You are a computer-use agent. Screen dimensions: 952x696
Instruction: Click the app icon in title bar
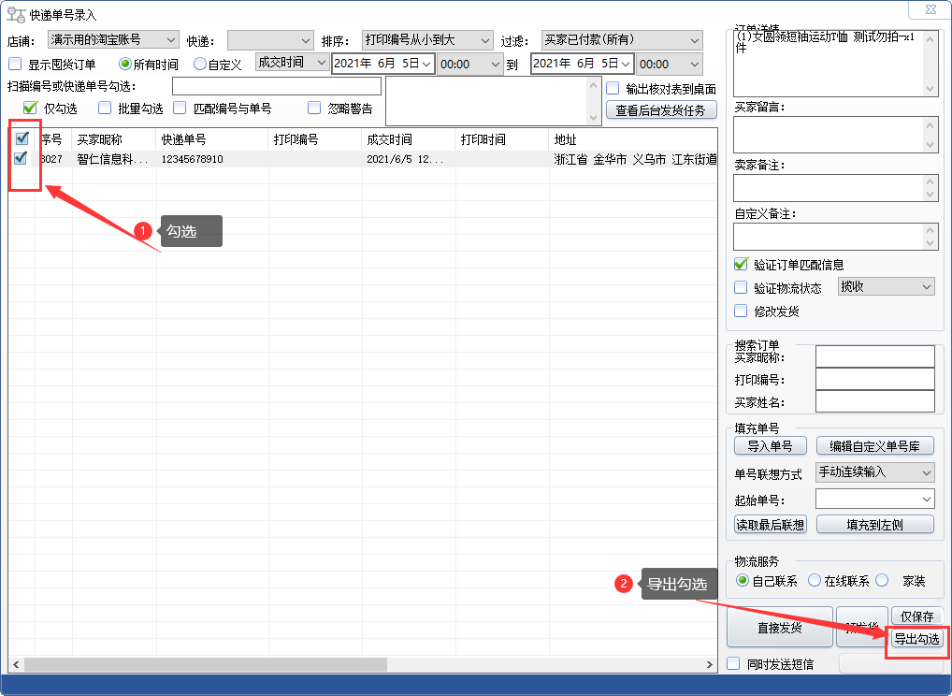click(x=16, y=15)
